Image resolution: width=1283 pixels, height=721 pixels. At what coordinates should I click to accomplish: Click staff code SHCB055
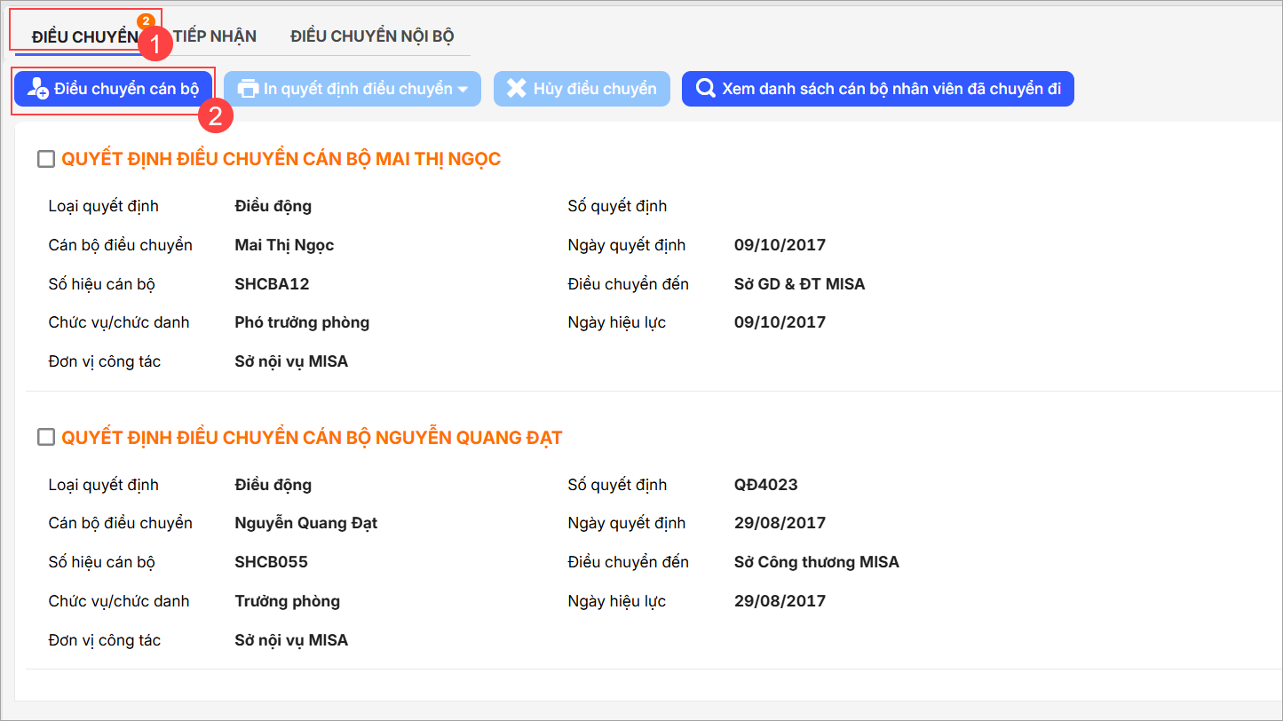pos(271,562)
